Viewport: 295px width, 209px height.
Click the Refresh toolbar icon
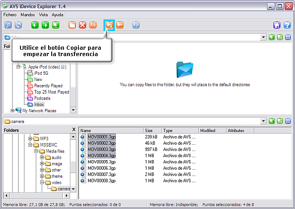[19, 25]
